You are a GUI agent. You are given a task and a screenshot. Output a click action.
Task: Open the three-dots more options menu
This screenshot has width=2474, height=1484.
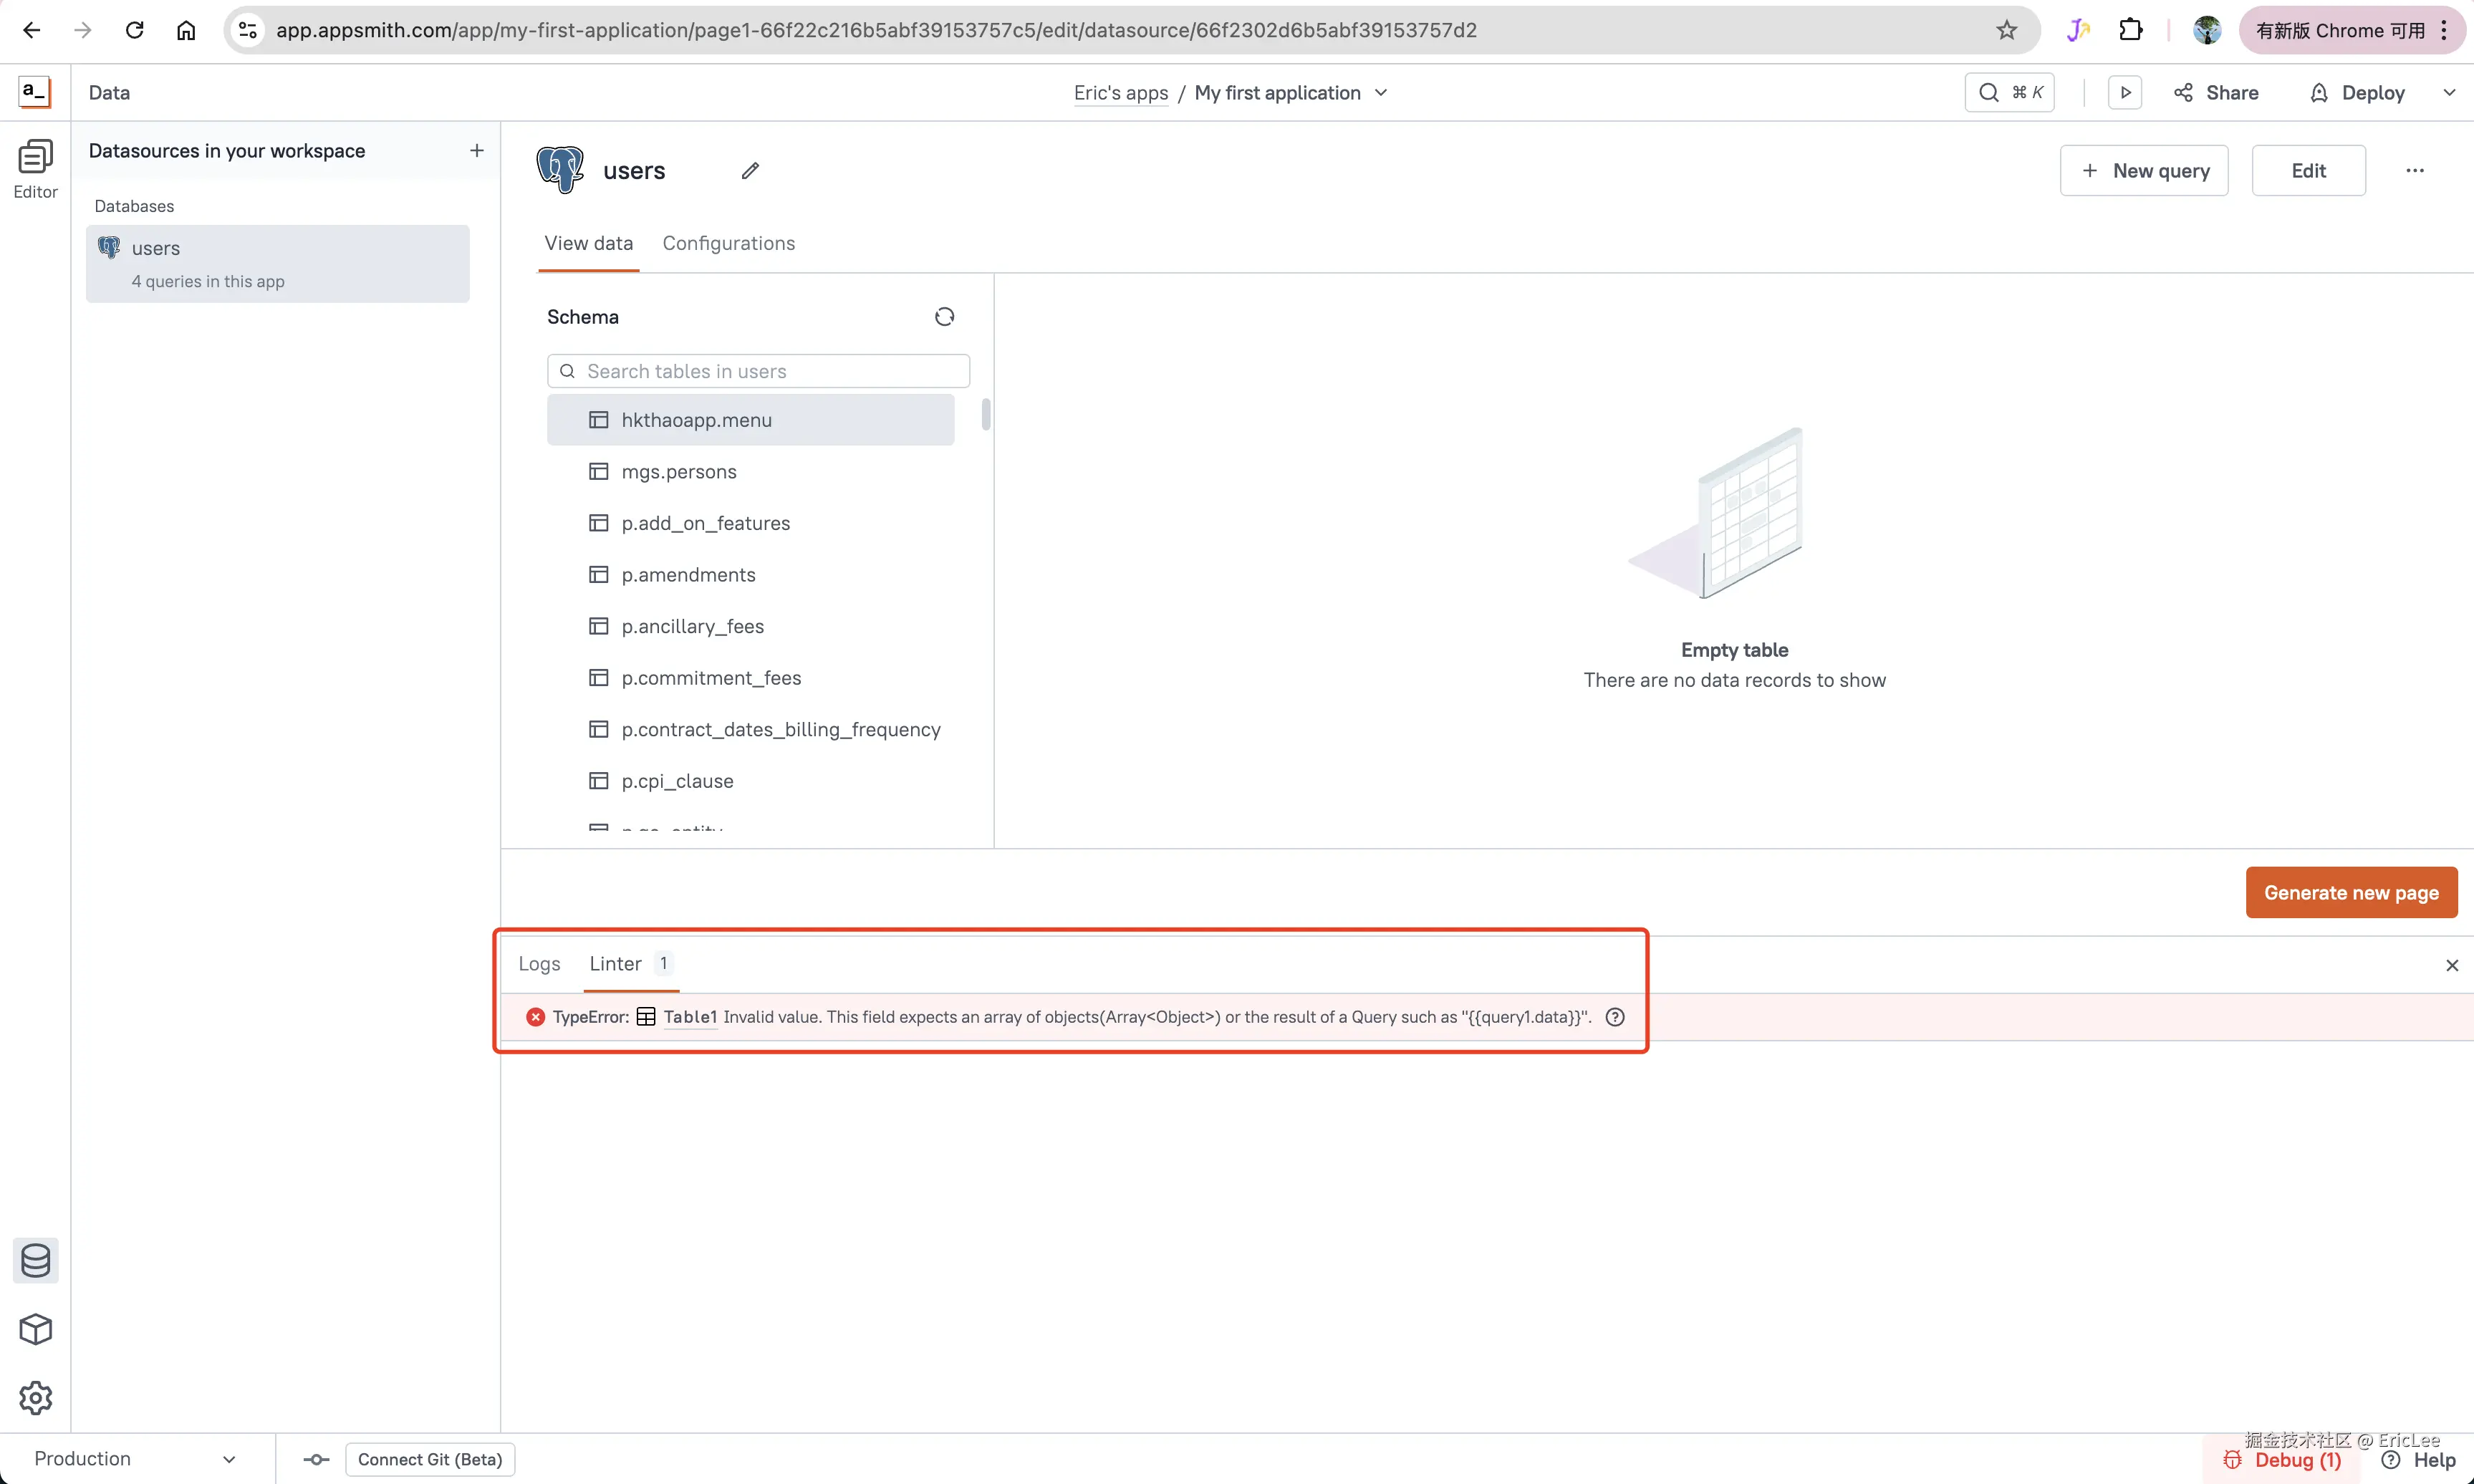2415,171
